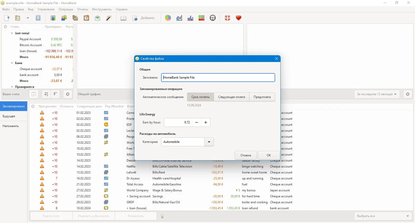Collapse the Банк account group
415x223 pixels.
click(12, 63)
